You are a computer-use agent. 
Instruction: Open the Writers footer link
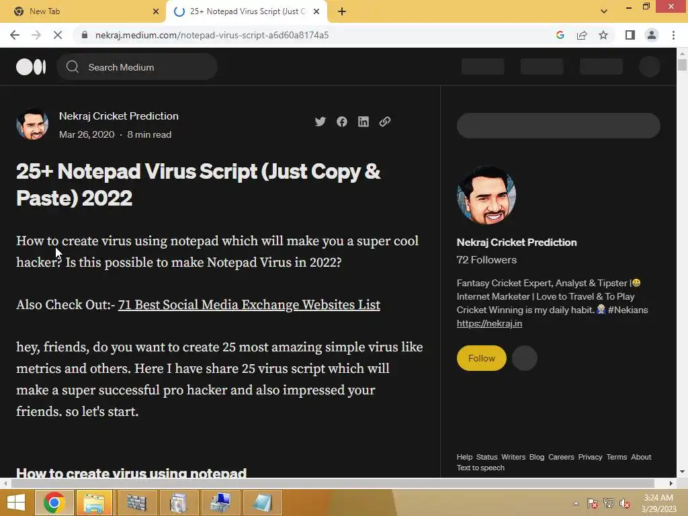click(x=513, y=457)
